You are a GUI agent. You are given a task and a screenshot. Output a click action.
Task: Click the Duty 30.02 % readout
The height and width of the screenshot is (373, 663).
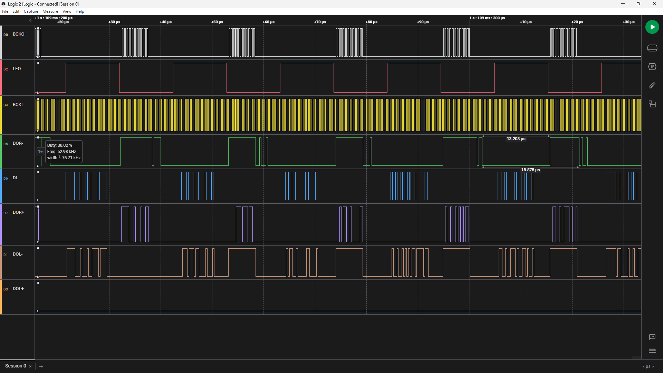tap(60, 145)
